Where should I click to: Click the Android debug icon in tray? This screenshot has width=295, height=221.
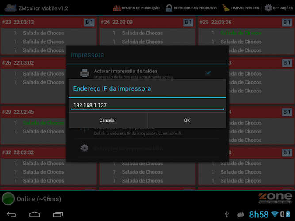click(241, 214)
